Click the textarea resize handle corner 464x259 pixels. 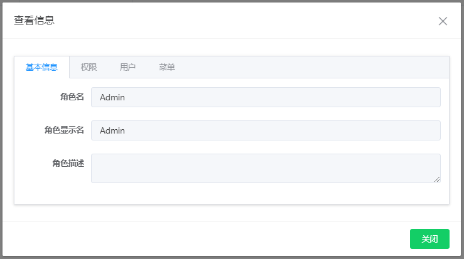[x=437, y=179]
